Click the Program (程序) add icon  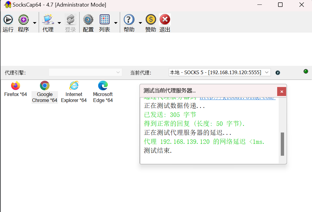[x=23, y=20]
